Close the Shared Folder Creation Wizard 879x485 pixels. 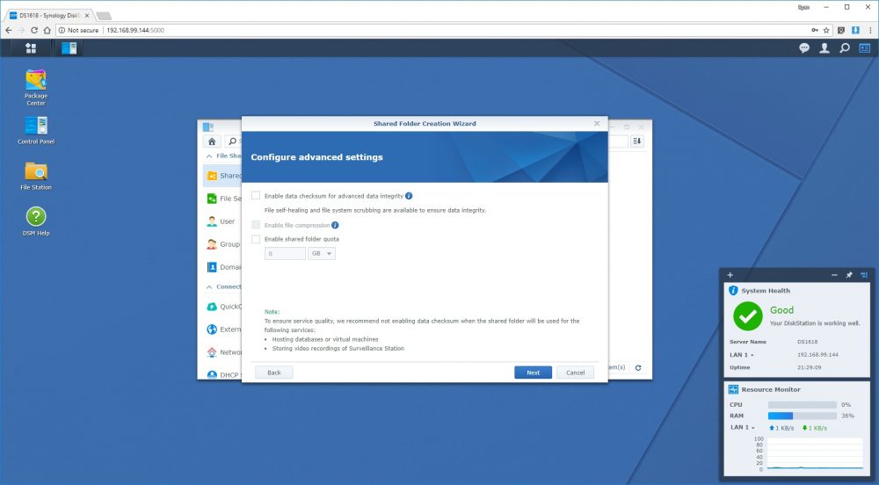click(x=597, y=123)
